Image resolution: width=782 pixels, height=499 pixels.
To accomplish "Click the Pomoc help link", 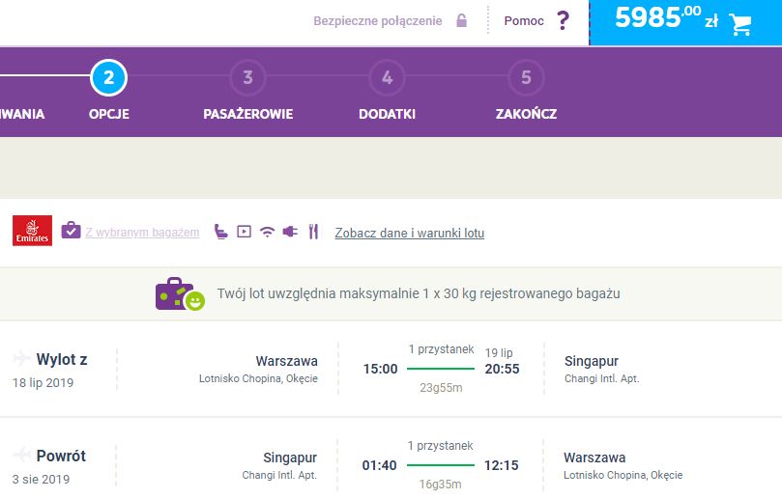I will (x=524, y=21).
